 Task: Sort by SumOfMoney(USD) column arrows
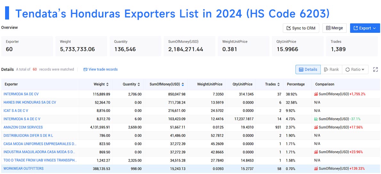point(183,84)
